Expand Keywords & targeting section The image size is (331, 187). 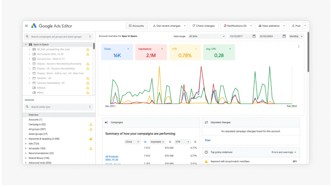(26, 139)
